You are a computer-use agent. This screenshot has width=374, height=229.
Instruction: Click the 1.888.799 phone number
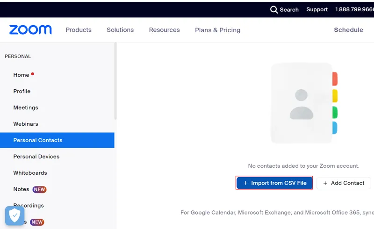pyautogui.click(x=354, y=9)
